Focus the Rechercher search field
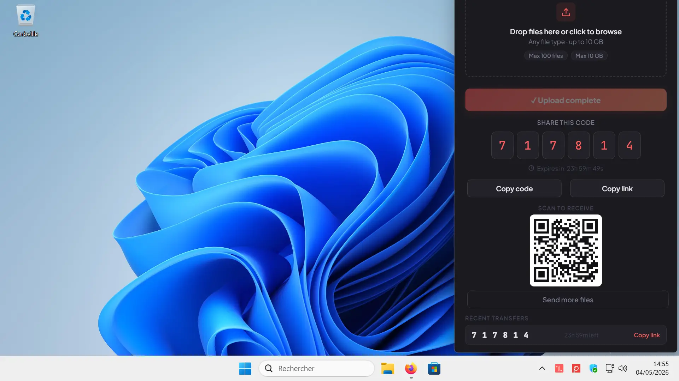Screen dimensions: 679x381 [317, 369]
